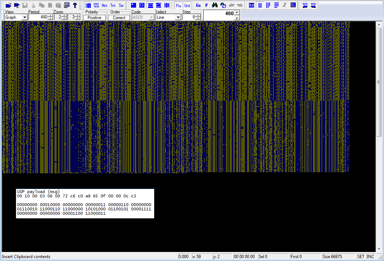Screen dimensions: 384x261
Task: Click the grayed-out save disk icon
Action: tap(25, 5)
